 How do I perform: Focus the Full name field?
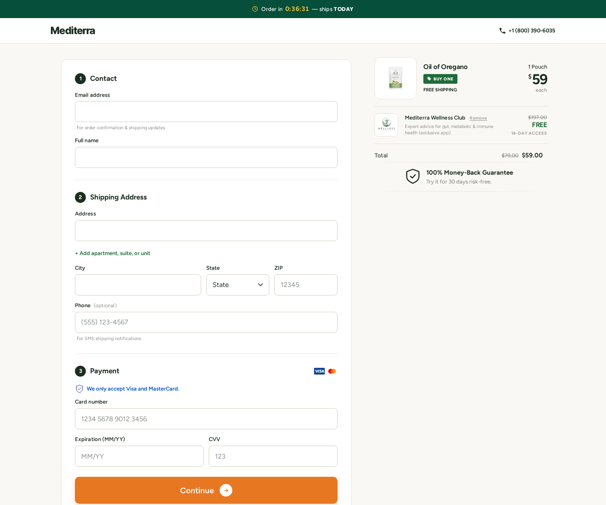pyautogui.click(x=206, y=157)
